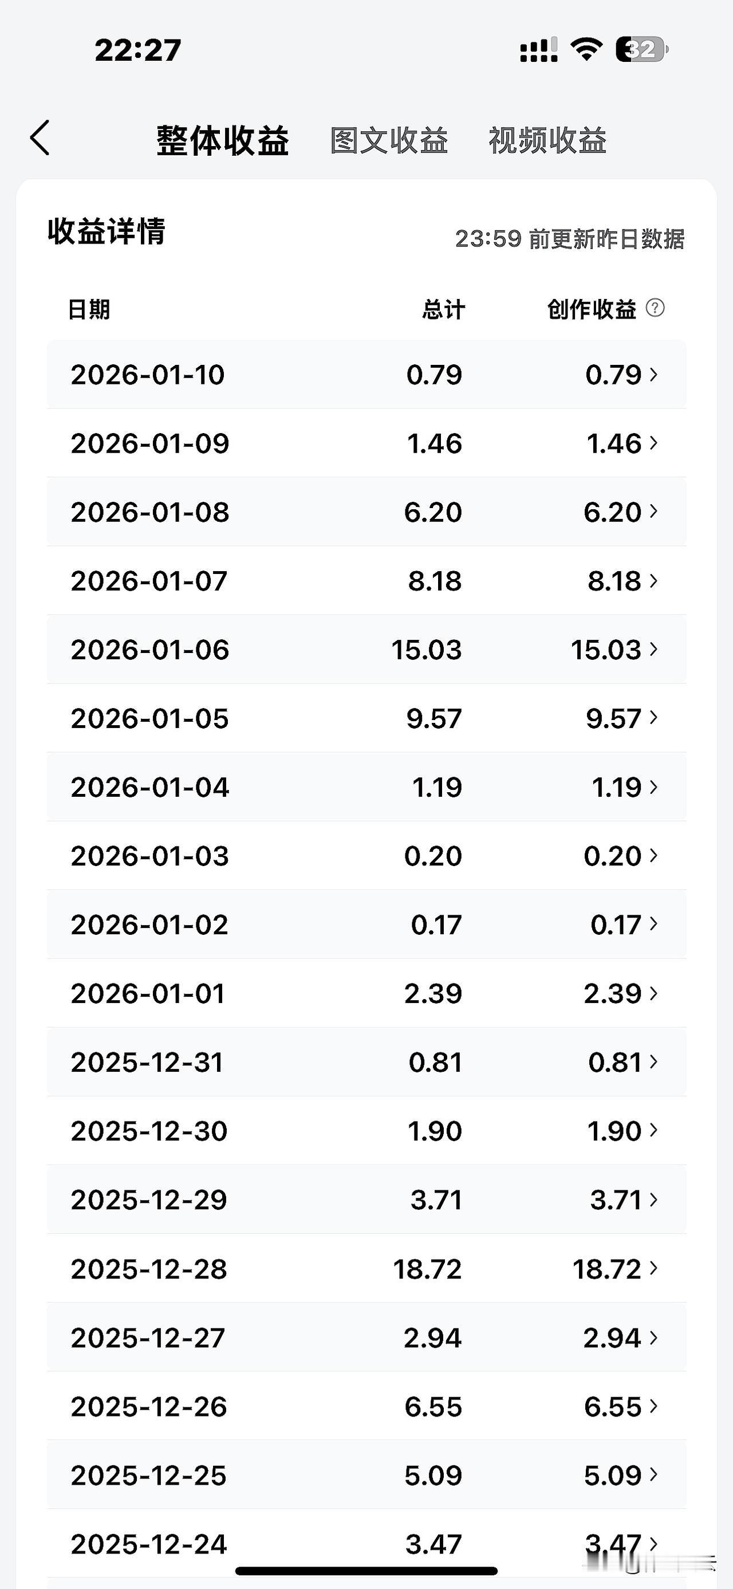Open details chevron for 2026-01-06

(x=654, y=649)
